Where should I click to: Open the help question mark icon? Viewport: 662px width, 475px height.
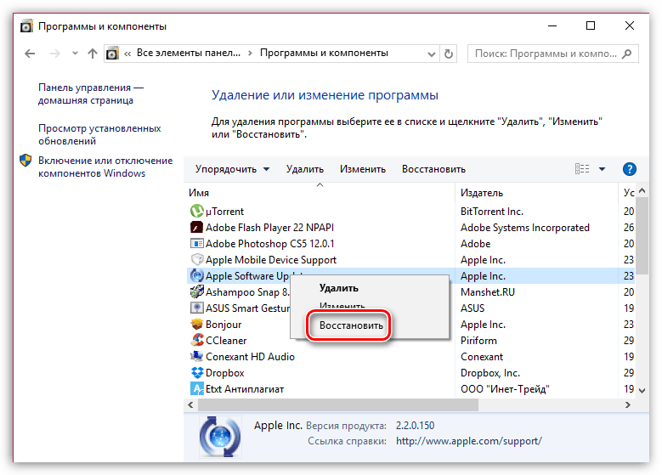coord(629,169)
